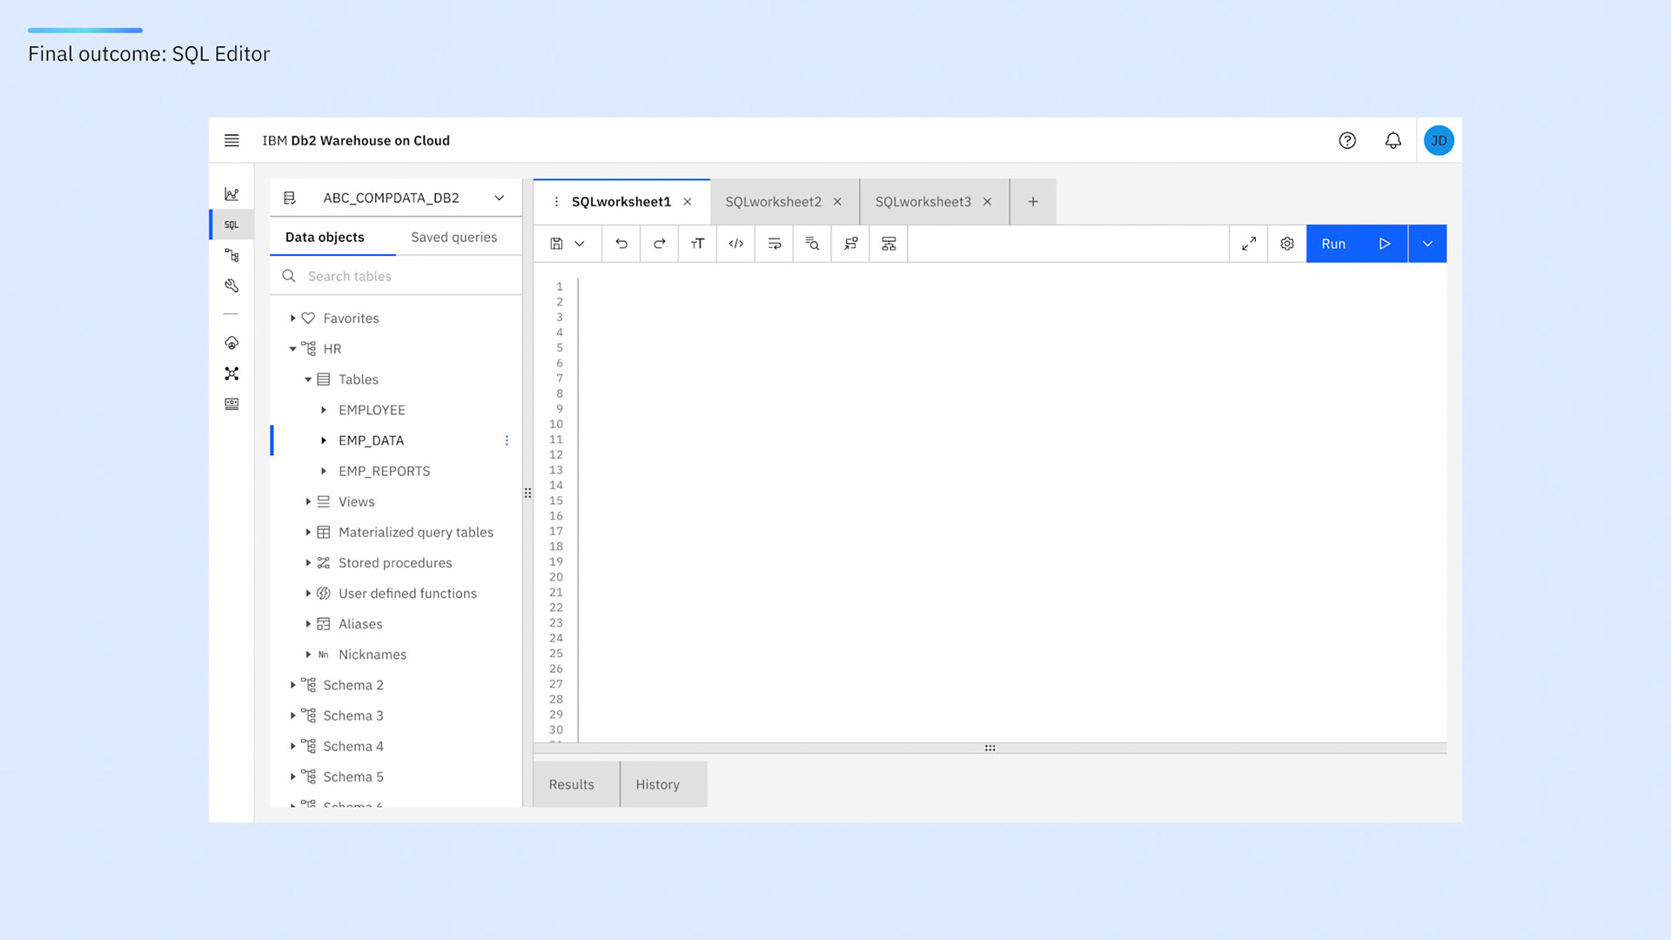The width and height of the screenshot is (1671, 940).
Task: Open the SQL editor from the sidebar
Action: click(x=231, y=224)
